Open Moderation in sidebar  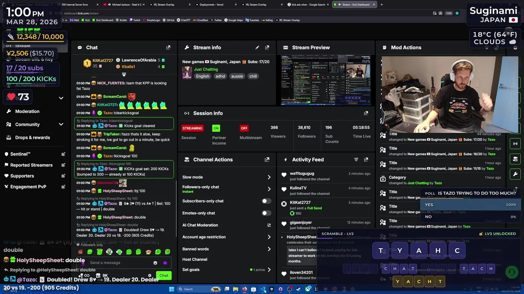point(27,111)
